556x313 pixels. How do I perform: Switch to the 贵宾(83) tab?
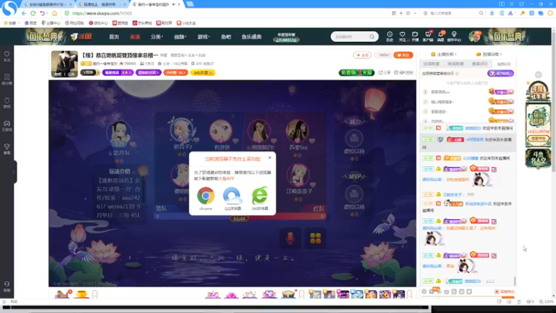(x=480, y=64)
